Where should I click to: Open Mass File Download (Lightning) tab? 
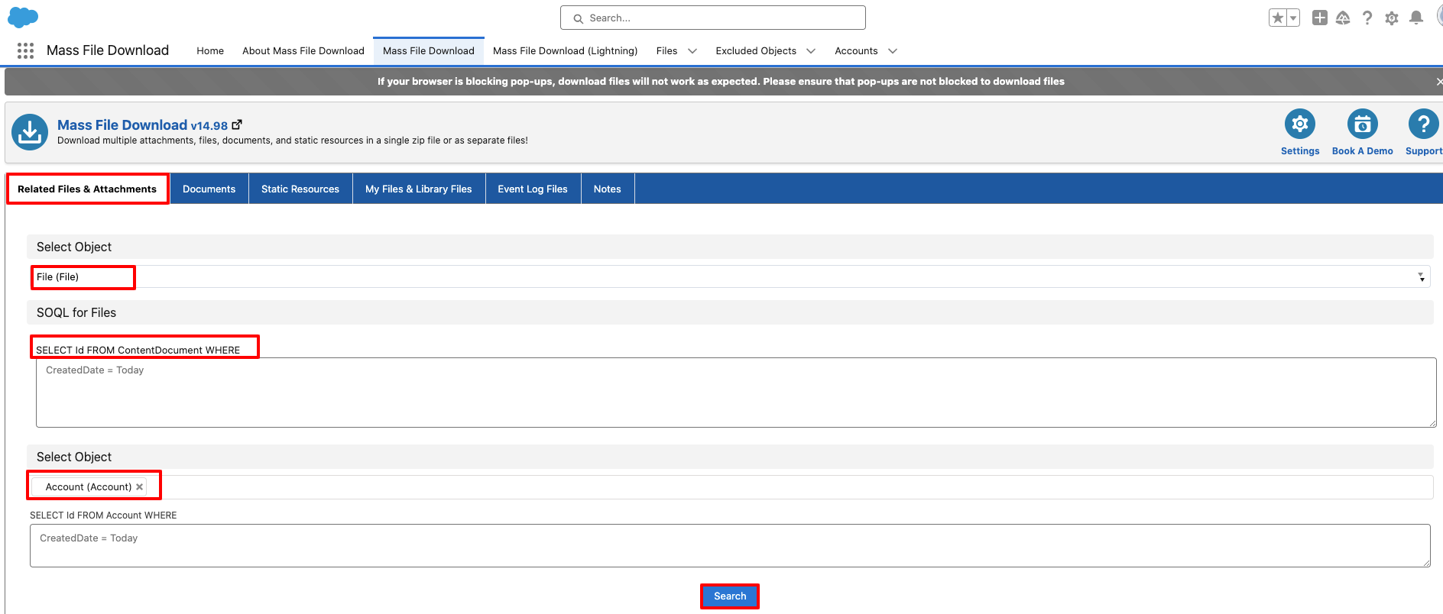[565, 50]
